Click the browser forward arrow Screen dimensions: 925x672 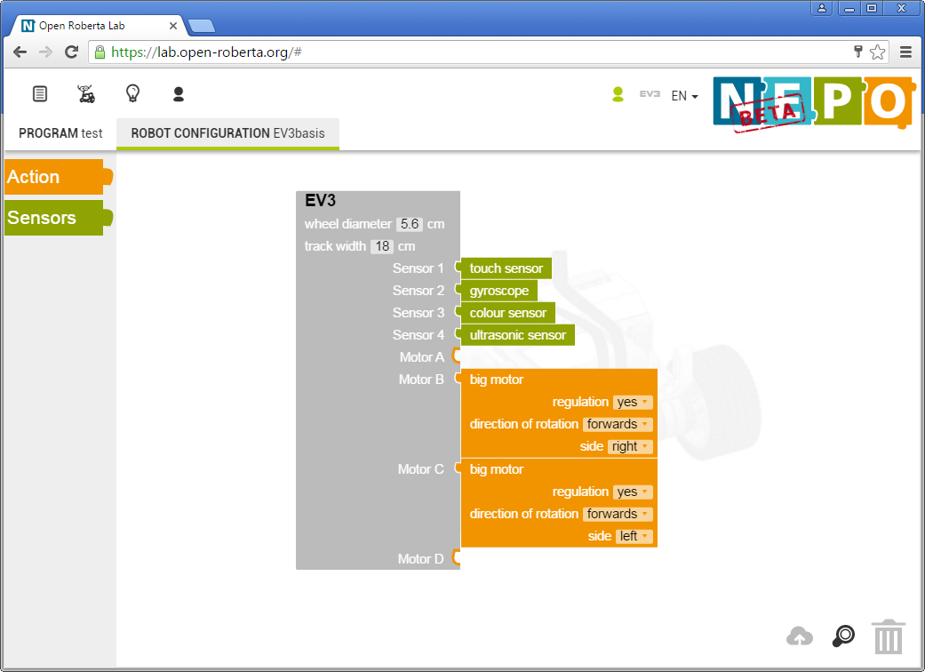pos(45,52)
